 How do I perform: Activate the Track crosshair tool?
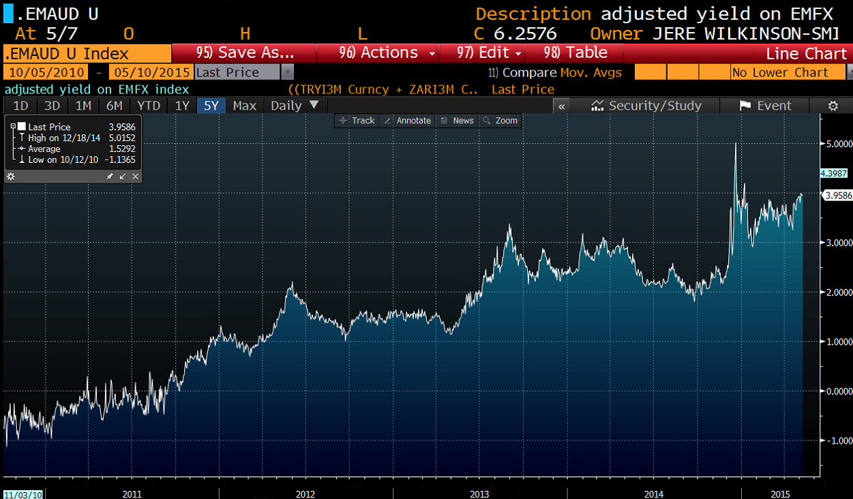[x=357, y=121]
